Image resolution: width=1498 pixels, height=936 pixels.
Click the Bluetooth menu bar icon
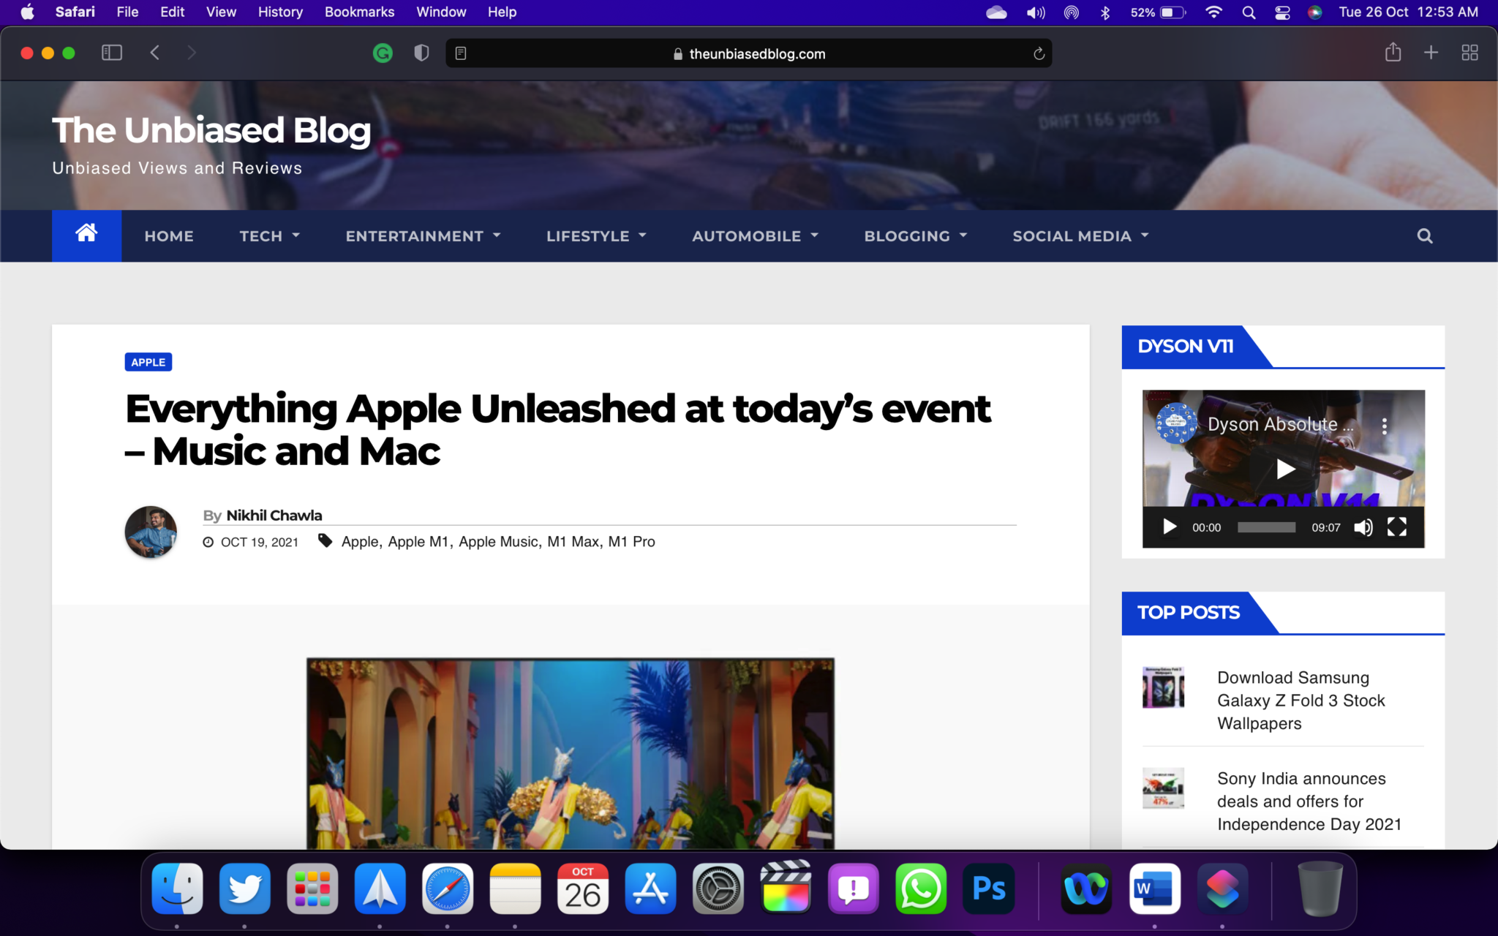(1105, 12)
